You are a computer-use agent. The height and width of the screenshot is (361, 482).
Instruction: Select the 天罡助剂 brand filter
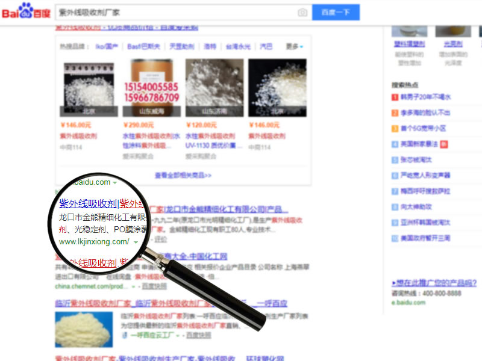coord(182,46)
